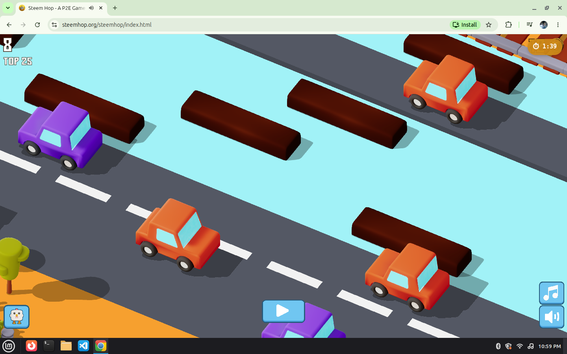The image size is (567, 354).
Task: Open the media controls icon in toolbar
Action: click(530, 25)
